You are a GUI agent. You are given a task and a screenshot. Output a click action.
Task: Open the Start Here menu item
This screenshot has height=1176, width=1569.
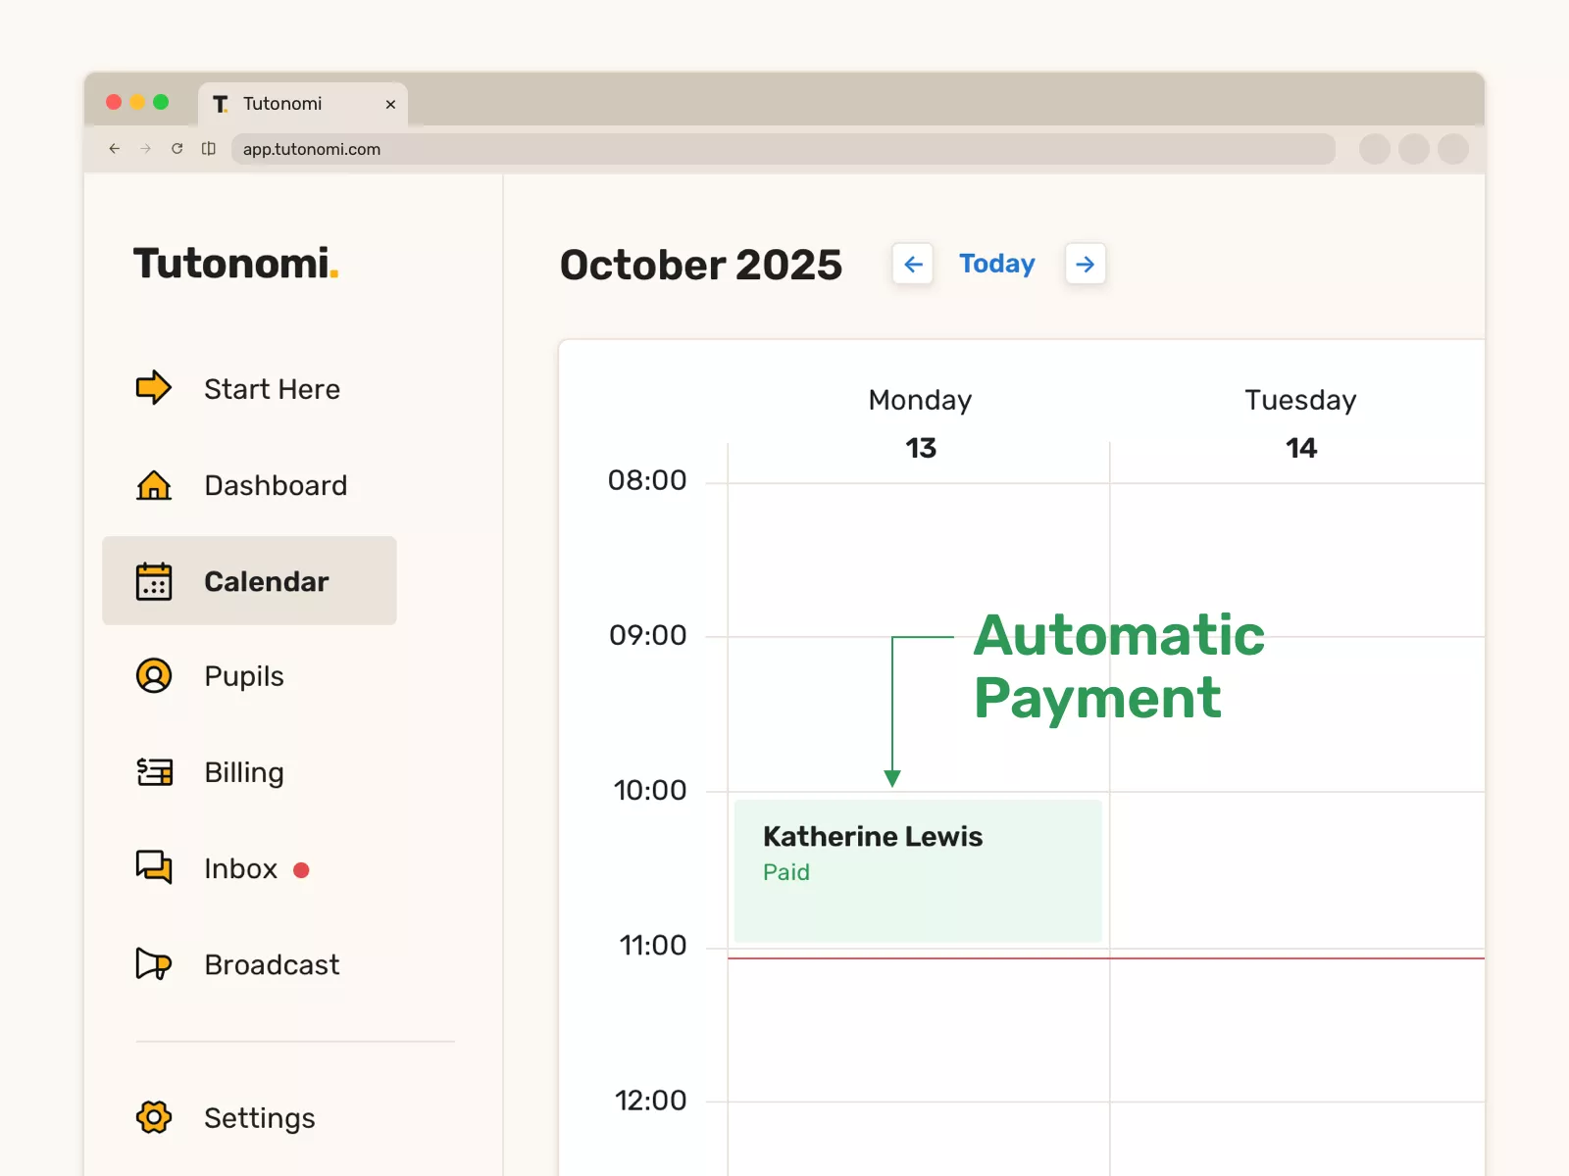coord(249,389)
